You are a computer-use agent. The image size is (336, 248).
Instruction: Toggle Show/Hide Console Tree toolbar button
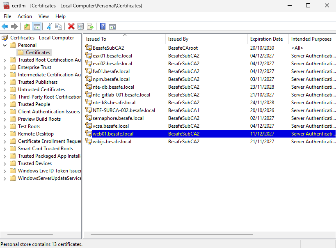37,27
